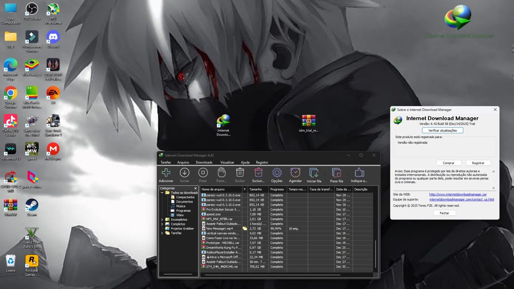Click the Indique thumbs-up icon
Viewport: 514px width, 289px height.
tap(359, 173)
